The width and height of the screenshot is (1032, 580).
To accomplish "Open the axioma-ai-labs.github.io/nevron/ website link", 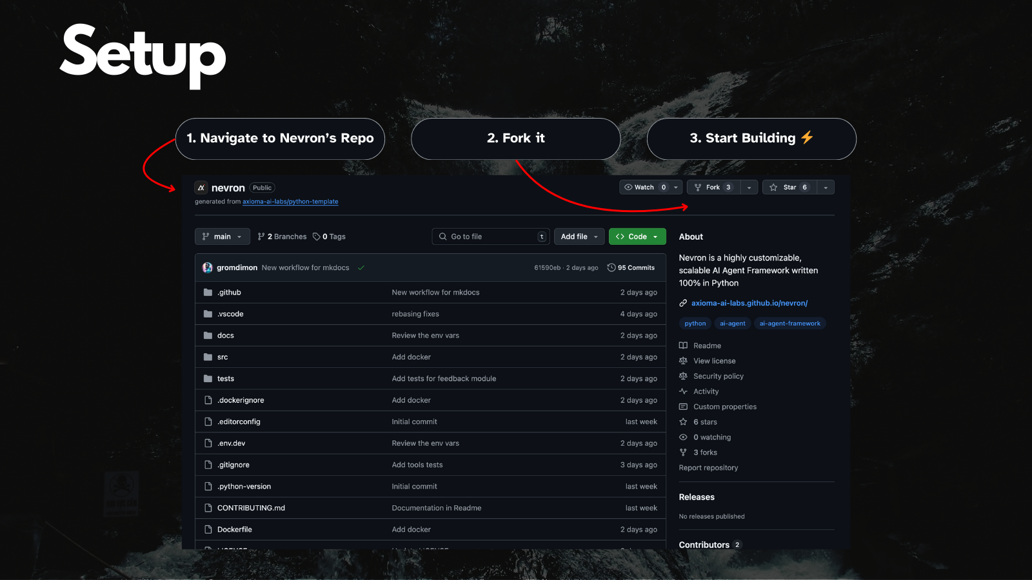I will pyautogui.click(x=749, y=303).
